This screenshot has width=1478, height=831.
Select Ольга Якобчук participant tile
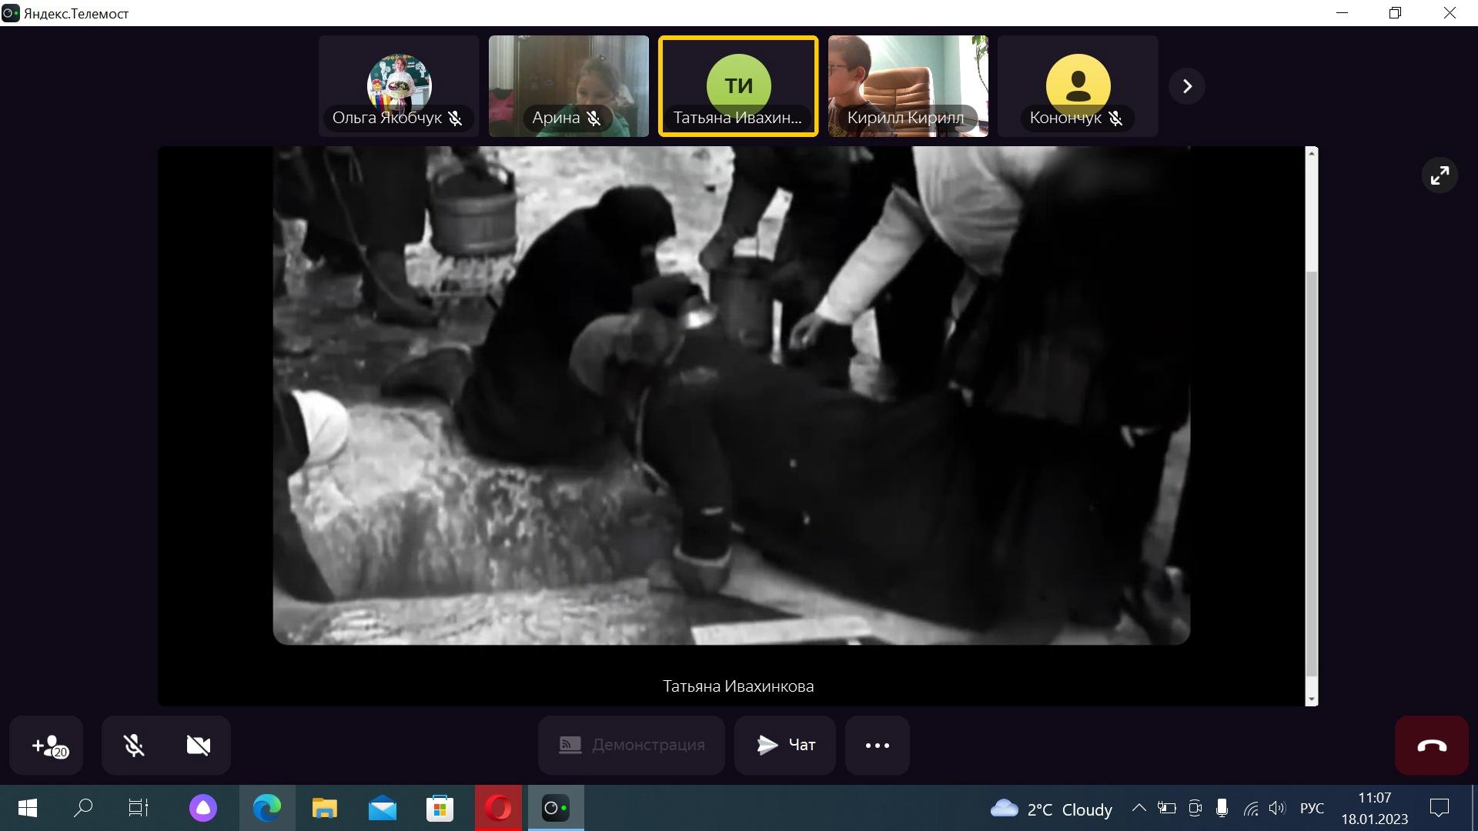point(399,86)
